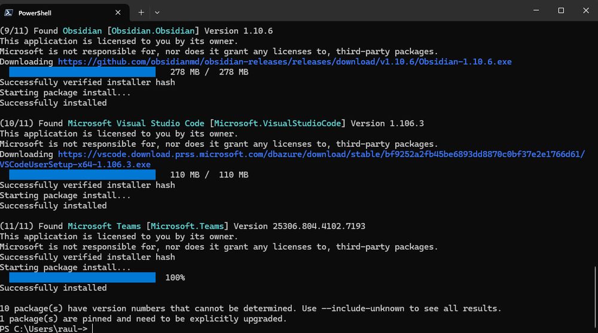598x333 pixels.
Task: Click the PS C:\Users\raul-> prompt line
Action: 44,328
